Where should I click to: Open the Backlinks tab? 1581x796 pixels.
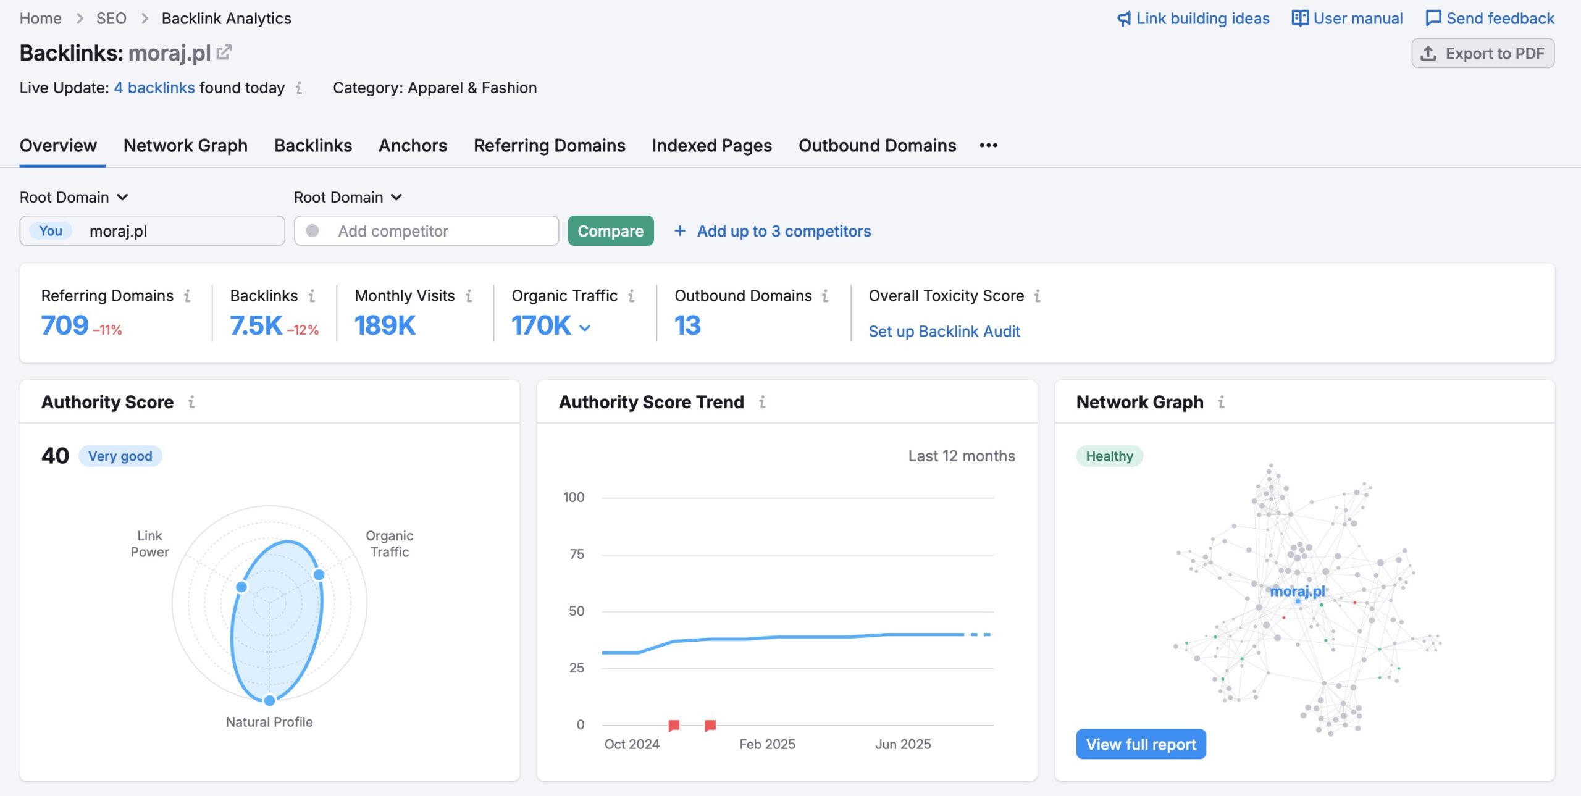[x=313, y=145]
